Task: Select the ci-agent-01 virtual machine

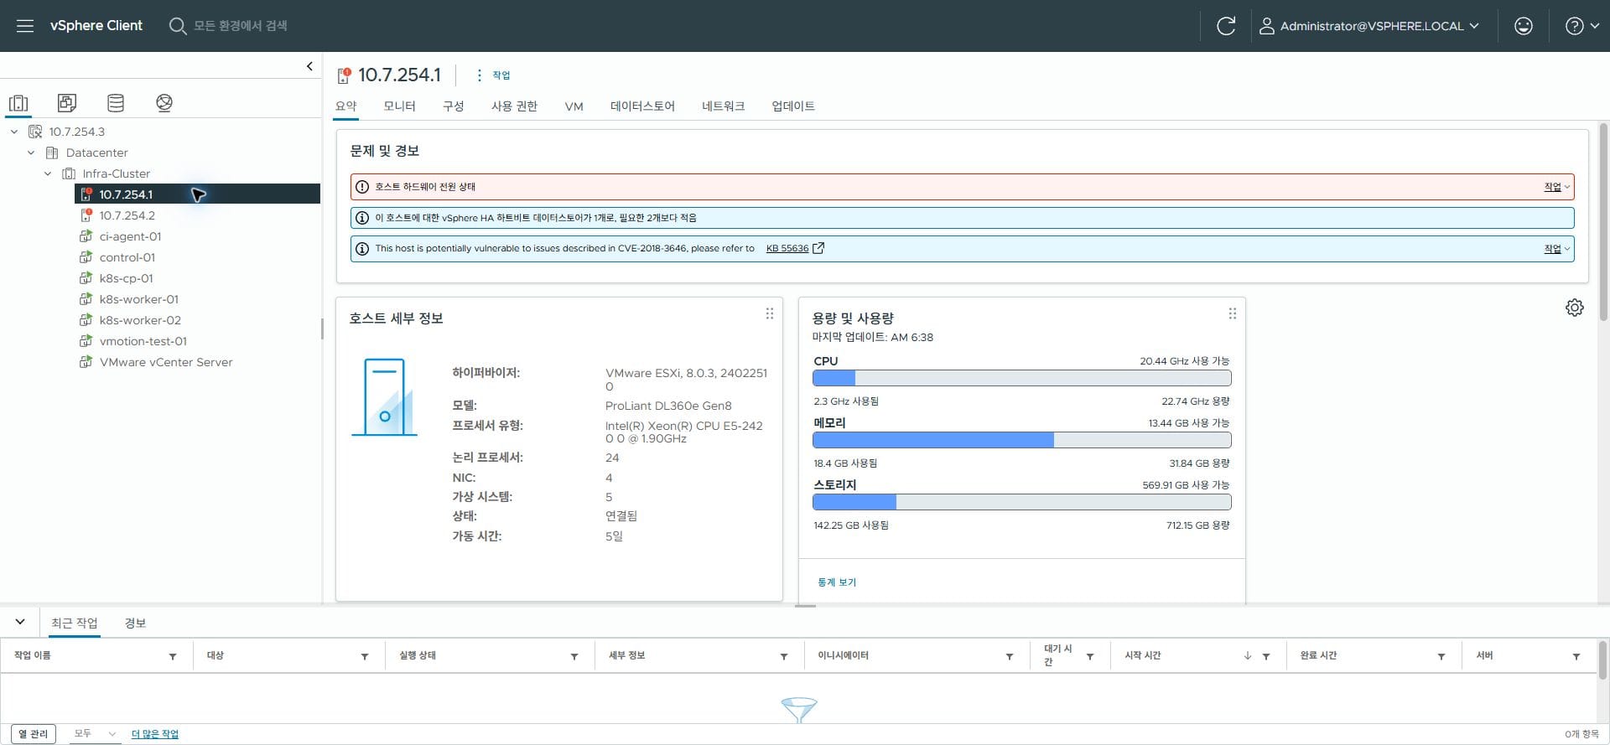Action: click(x=130, y=236)
